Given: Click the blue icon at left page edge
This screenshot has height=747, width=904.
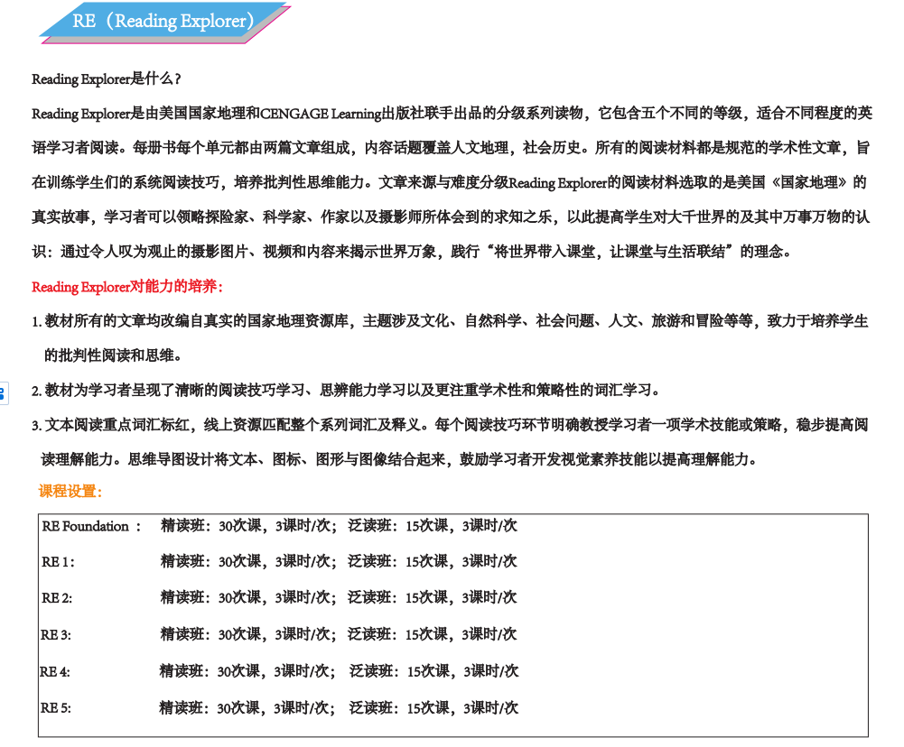Looking at the screenshot, I should [3, 392].
